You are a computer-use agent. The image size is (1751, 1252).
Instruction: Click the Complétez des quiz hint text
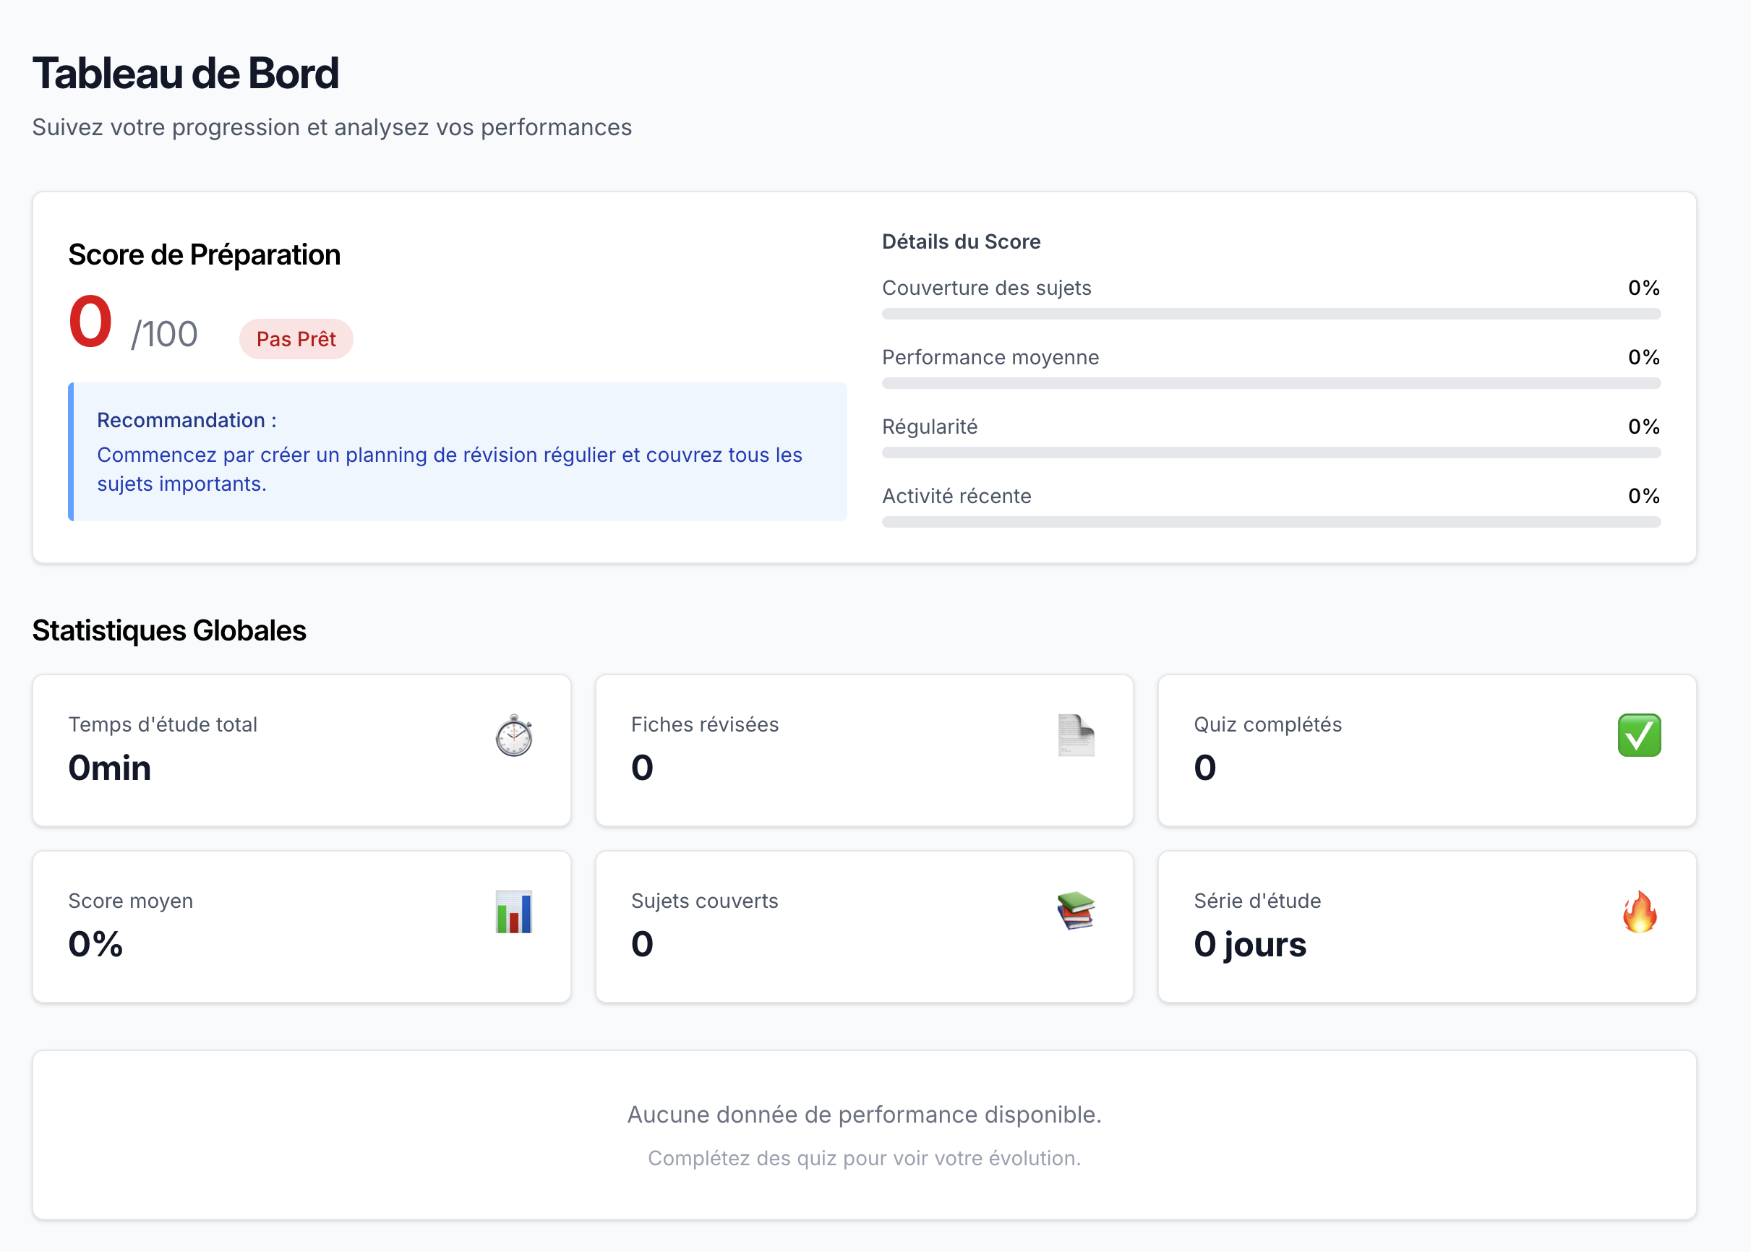click(x=863, y=1158)
